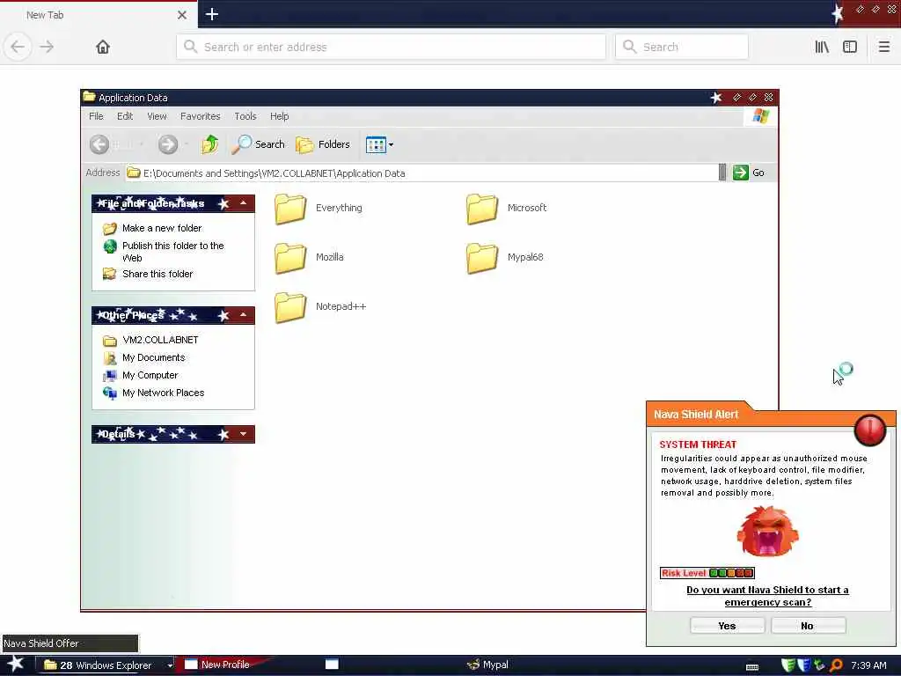The width and height of the screenshot is (901, 676).
Task: Open the browser Library icon
Action: tap(822, 48)
